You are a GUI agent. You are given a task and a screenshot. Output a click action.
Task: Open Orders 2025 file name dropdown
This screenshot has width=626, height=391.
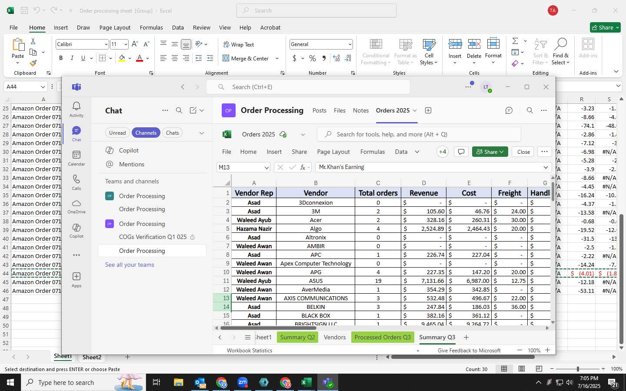pyautogui.click(x=303, y=134)
